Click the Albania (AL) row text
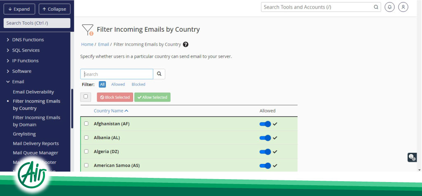422x196 pixels. (x=107, y=138)
